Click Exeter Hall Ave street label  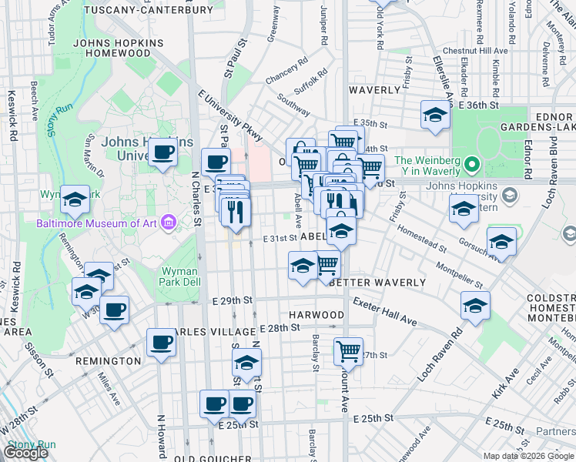point(385,312)
